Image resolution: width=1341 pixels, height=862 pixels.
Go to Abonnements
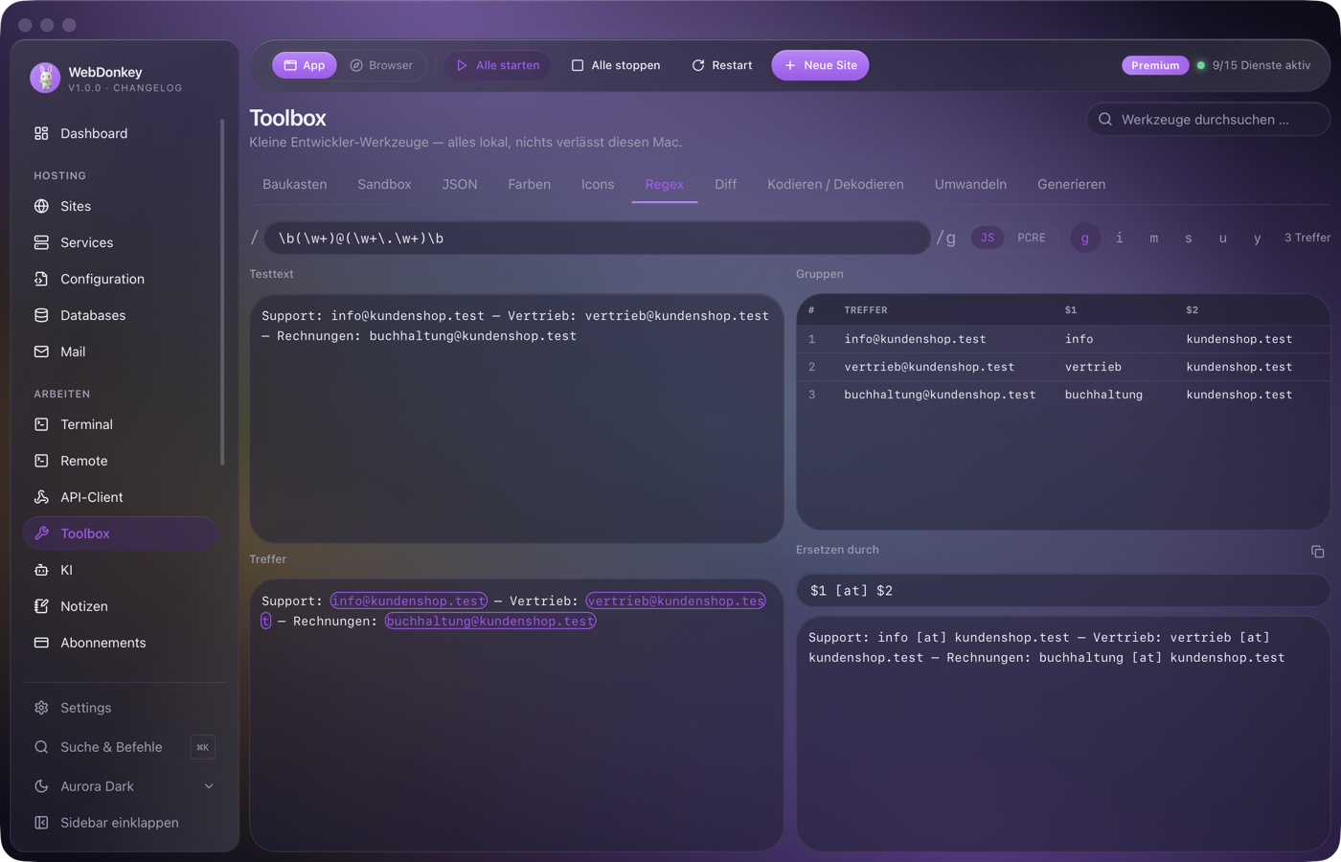click(x=121, y=643)
